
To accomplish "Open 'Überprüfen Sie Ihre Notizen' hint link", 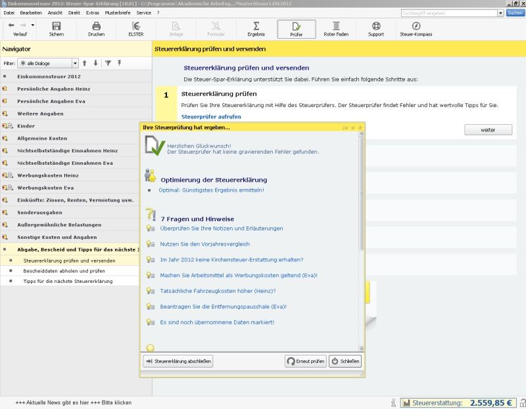I will pos(222,228).
